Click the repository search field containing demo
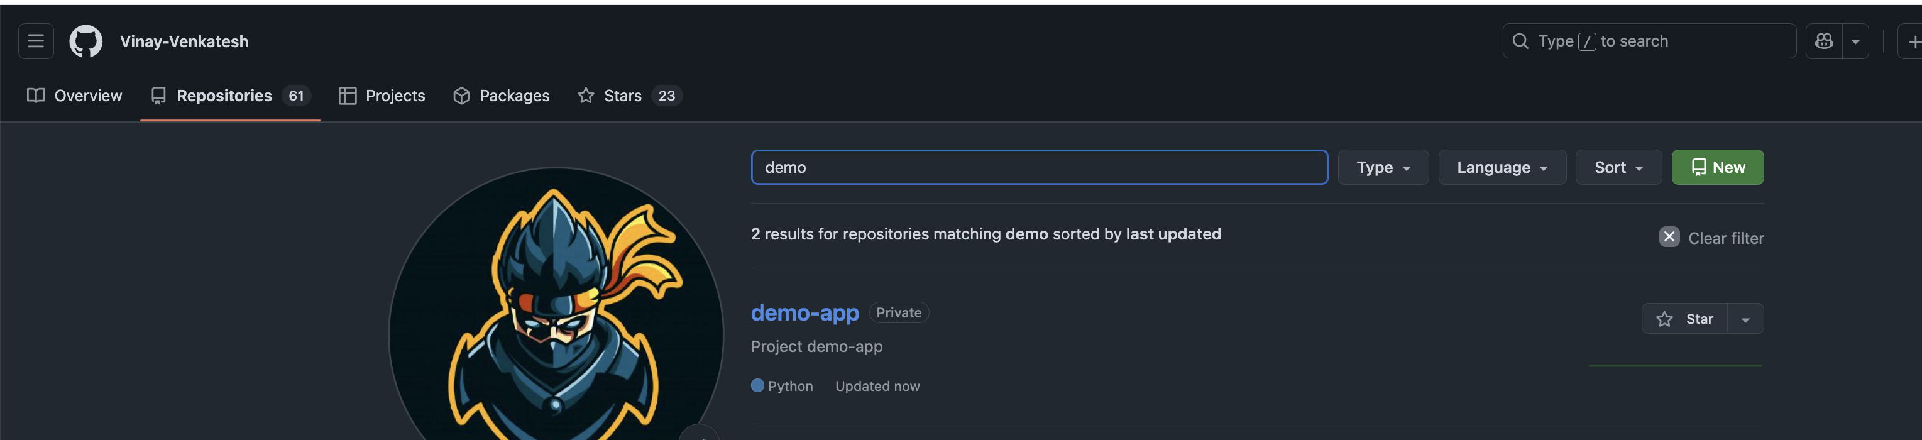This screenshot has width=1922, height=440. click(1038, 167)
